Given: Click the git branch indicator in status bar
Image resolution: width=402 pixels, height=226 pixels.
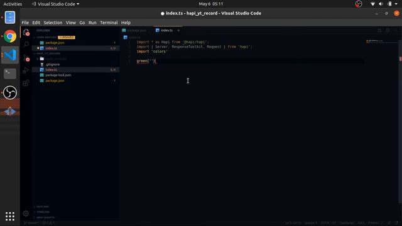Looking at the screenshot, I should 32,223.
